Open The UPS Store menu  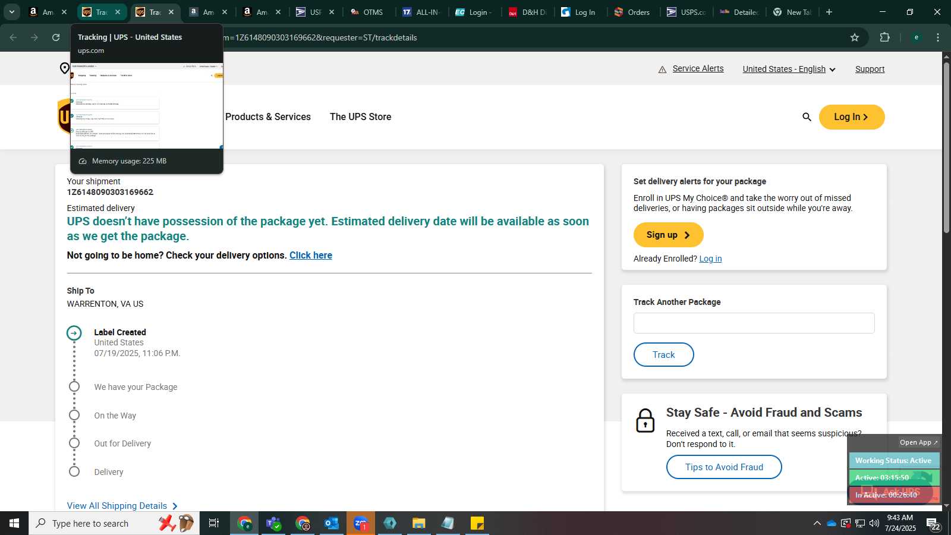coord(361,117)
